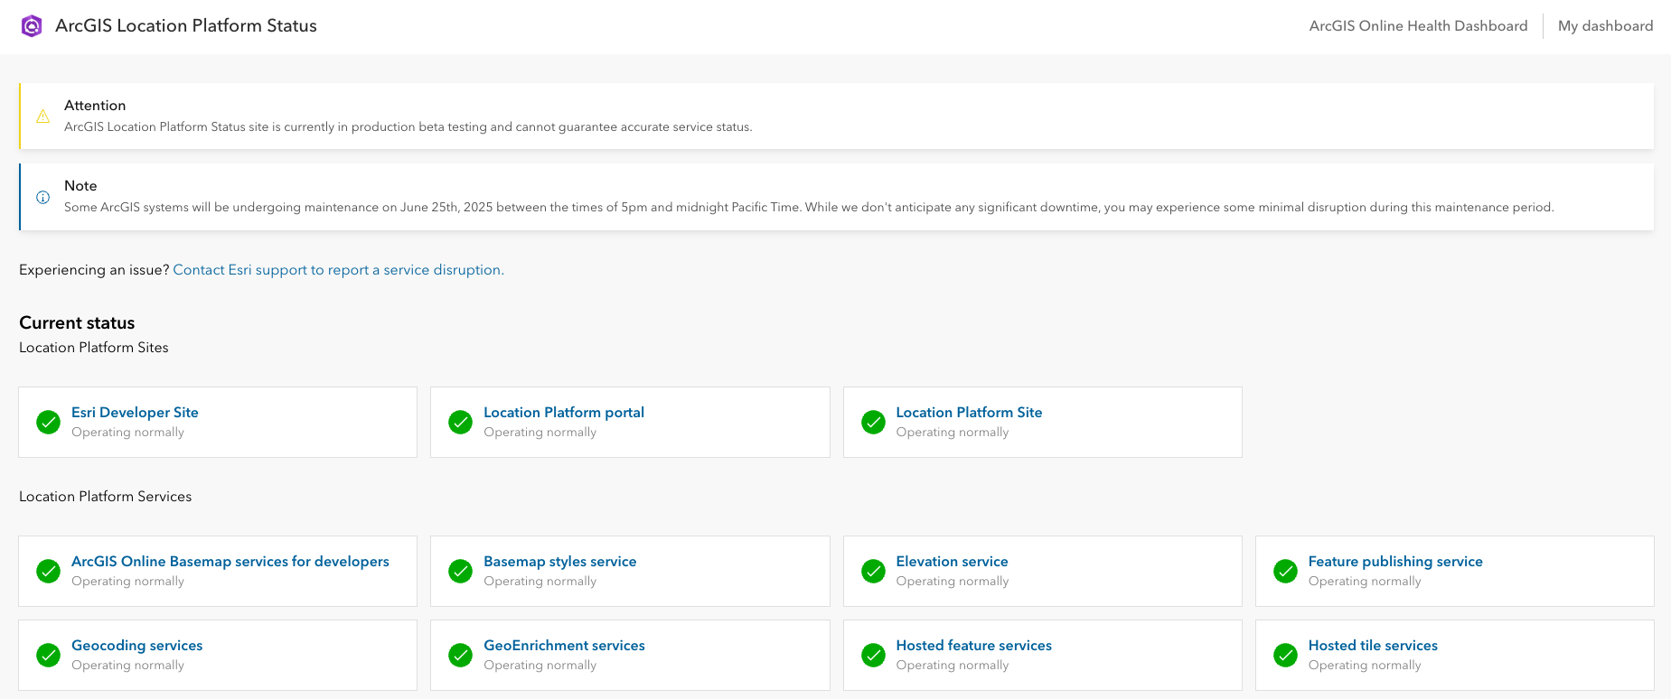Click Geocoding services green check icon
1671x699 pixels.
tap(48, 655)
